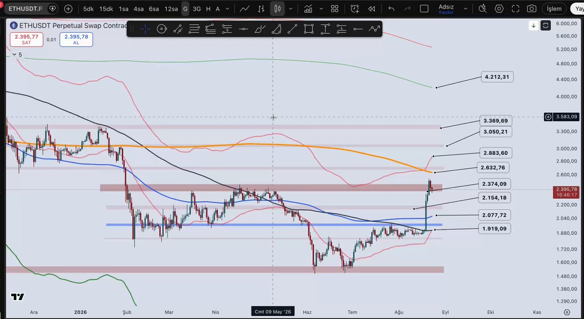Open the indicators menu

click(308, 9)
